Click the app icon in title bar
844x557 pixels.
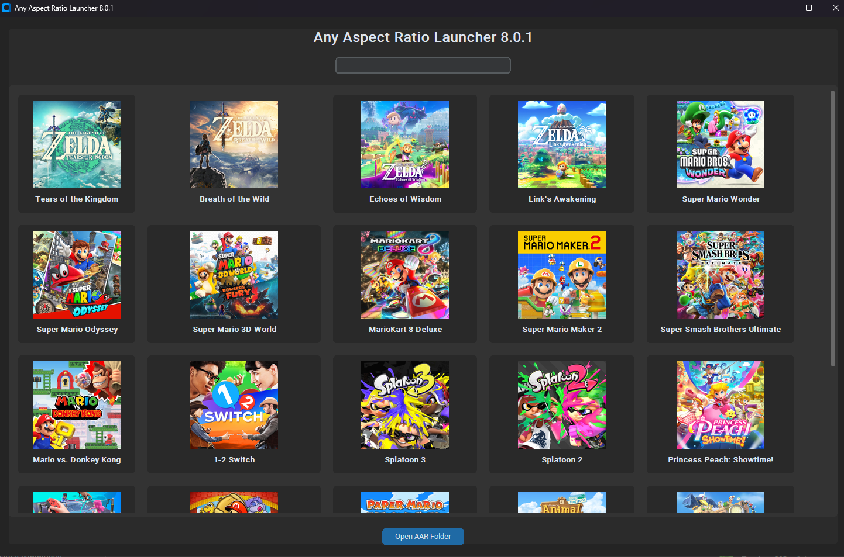click(x=6, y=8)
